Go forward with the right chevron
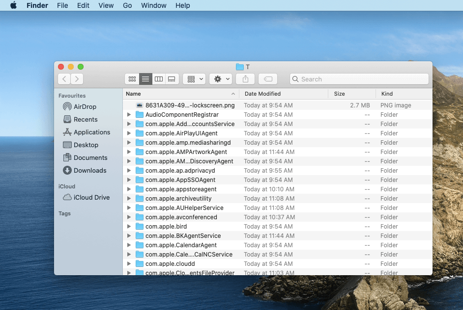463x310 pixels. point(77,79)
